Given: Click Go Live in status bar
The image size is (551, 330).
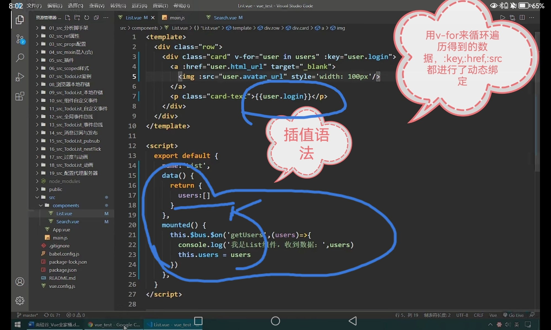Looking at the screenshot, I should pyautogui.click(x=514, y=315).
